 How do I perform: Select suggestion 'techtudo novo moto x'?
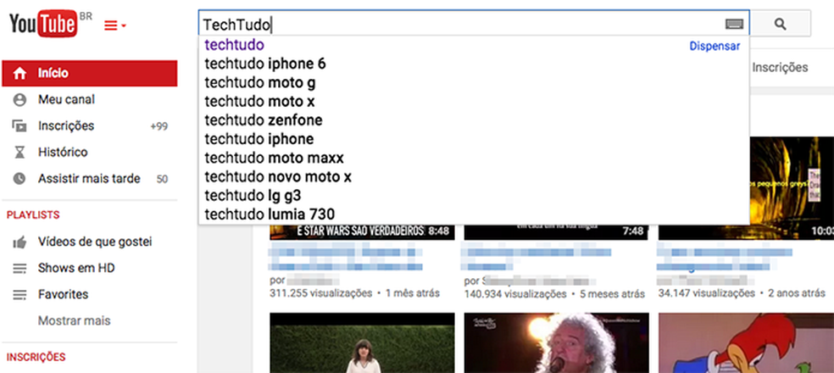278,176
